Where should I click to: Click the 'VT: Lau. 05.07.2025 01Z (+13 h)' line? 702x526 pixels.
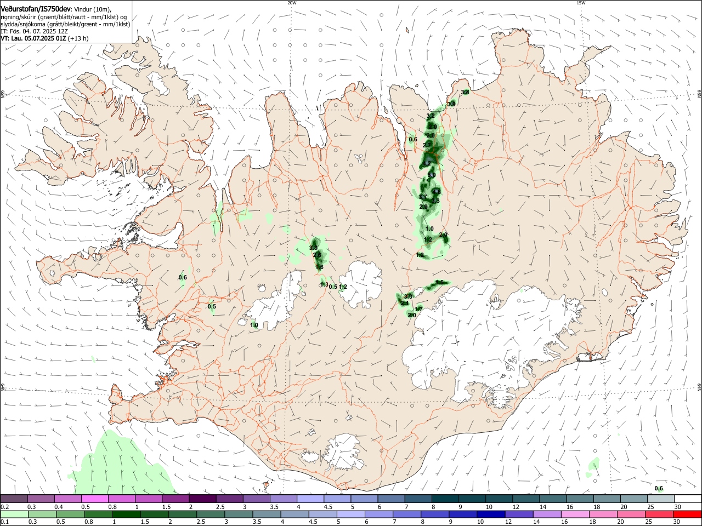click(x=44, y=38)
